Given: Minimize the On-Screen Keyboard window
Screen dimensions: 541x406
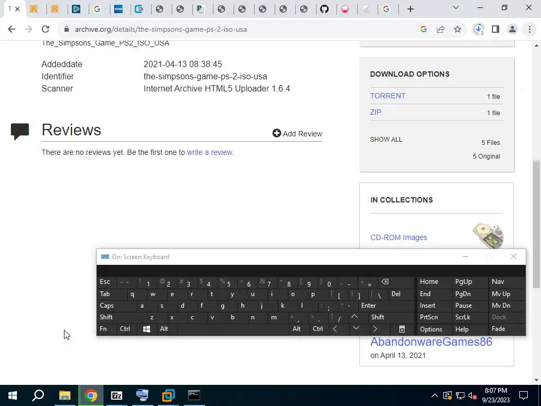Looking at the screenshot, I should coord(465,256).
